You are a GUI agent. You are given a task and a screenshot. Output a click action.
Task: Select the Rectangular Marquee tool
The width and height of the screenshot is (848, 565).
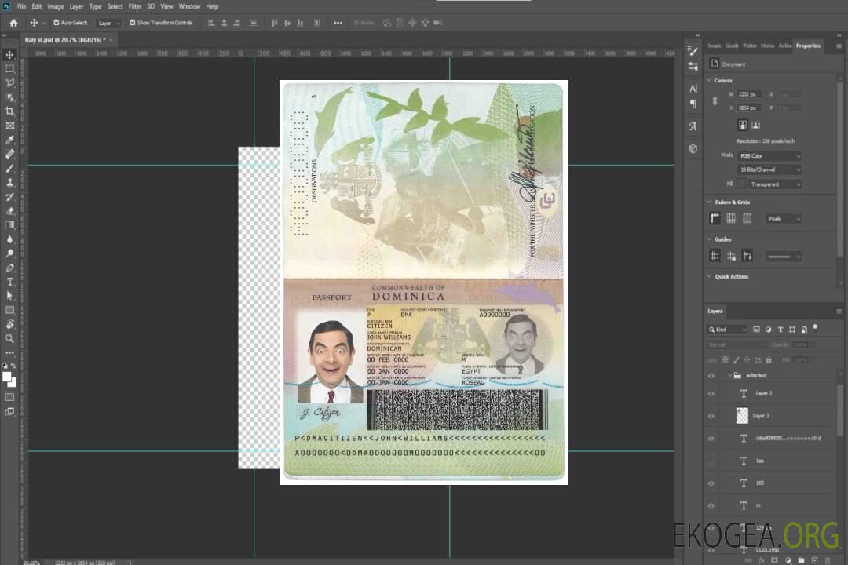9,69
